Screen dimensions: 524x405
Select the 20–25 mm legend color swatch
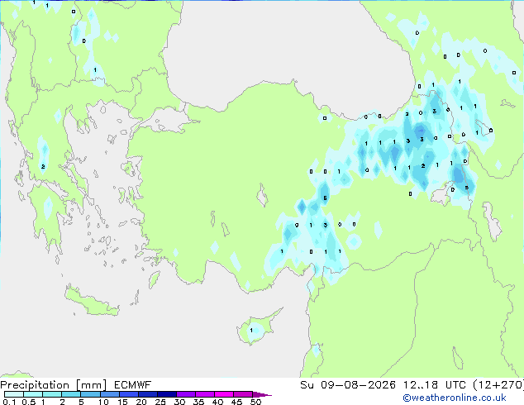point(148,394)
